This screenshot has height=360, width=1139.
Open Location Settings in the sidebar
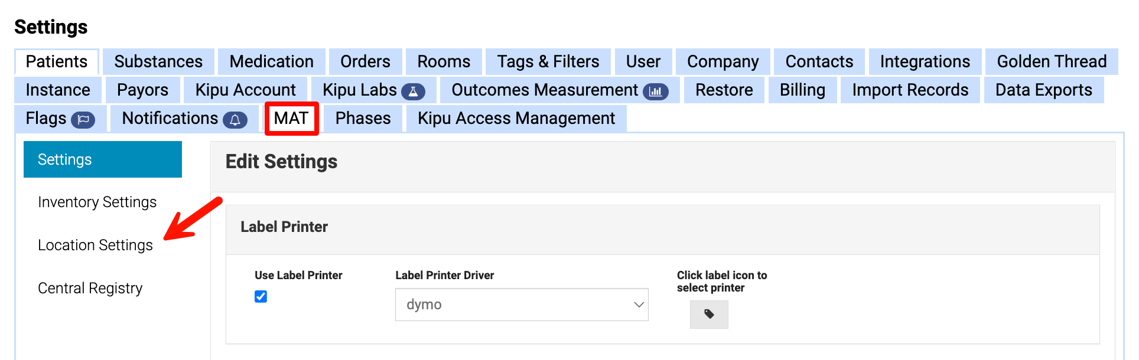click(95, 245)
